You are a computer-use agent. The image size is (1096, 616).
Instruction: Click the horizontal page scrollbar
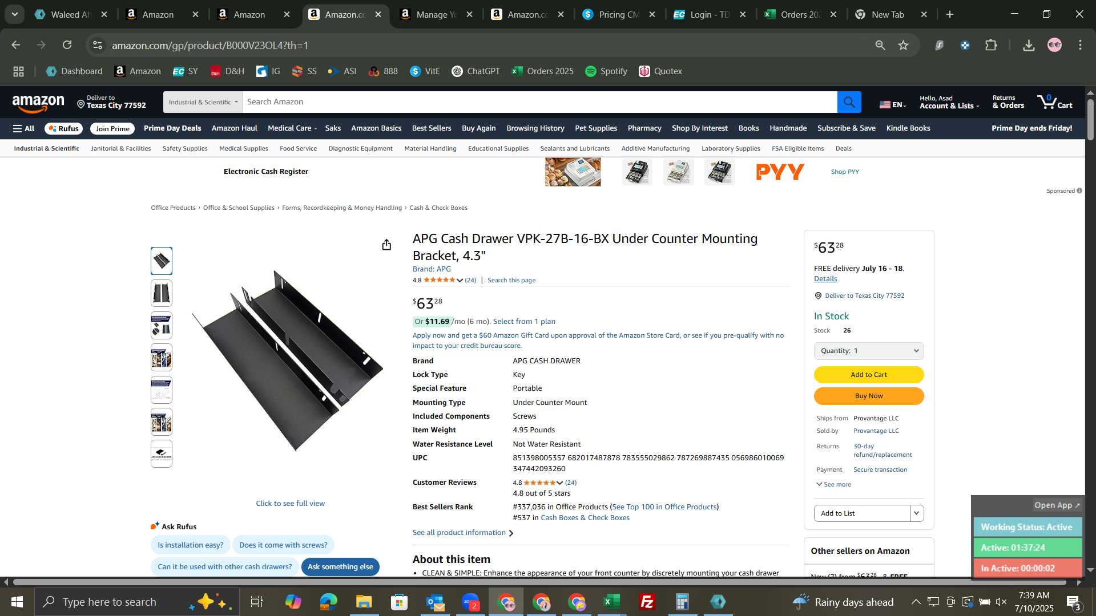pyautogui.click(x=539, y=582)
